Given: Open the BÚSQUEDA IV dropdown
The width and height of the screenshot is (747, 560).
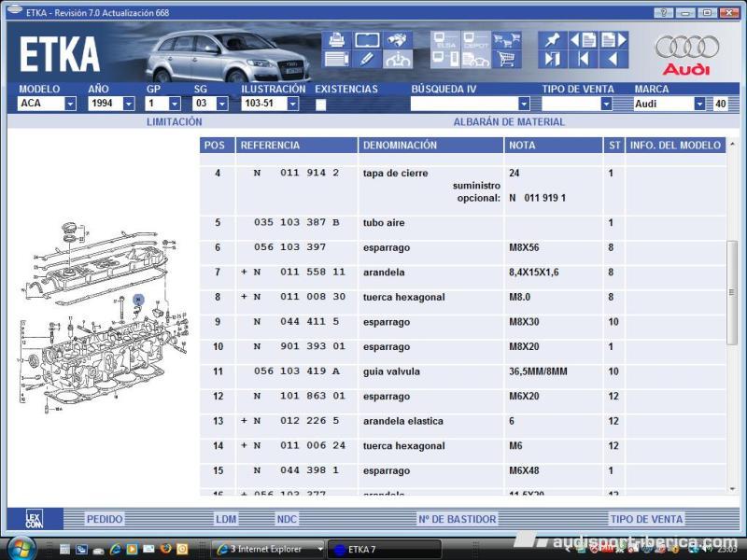Looking at the screenshot, I should [x=524, y=104].
